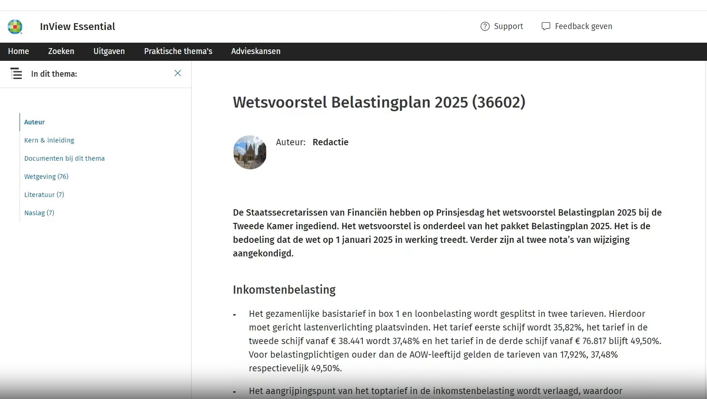Go to Naslag (7) section
The image size is (707, 399).
pyautogui.click(x=39, y=213)
